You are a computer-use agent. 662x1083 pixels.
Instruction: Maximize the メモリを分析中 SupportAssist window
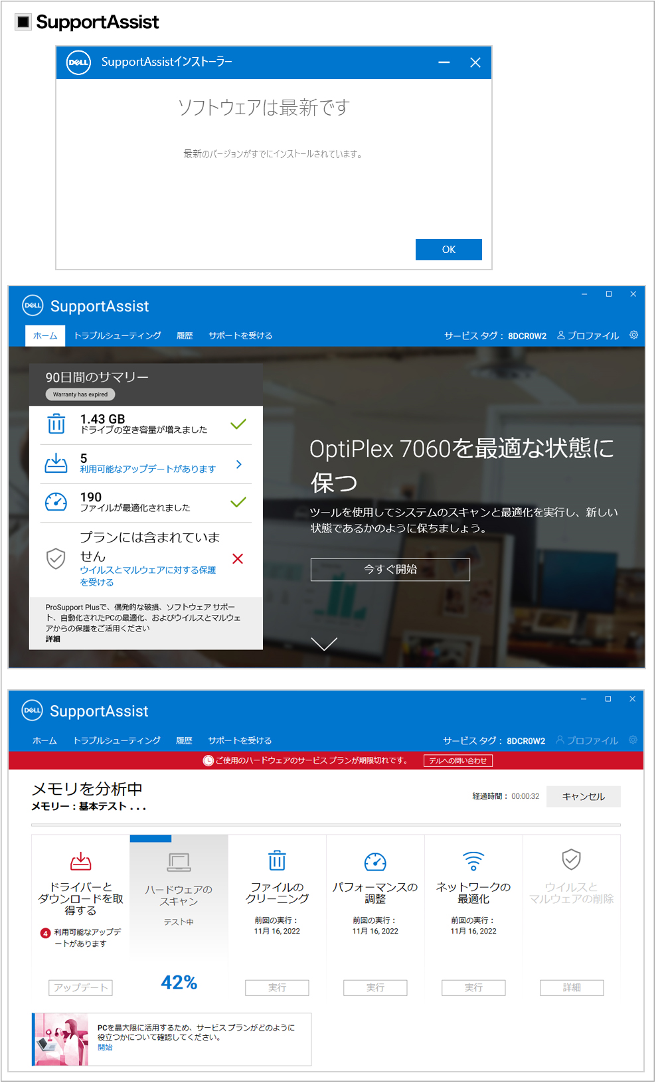[608, 699]
